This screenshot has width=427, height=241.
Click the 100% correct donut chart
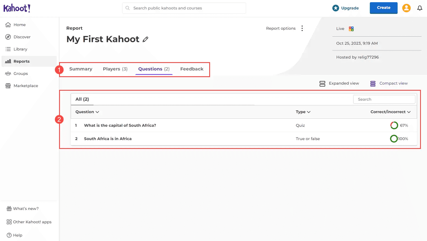click(394, 139)
